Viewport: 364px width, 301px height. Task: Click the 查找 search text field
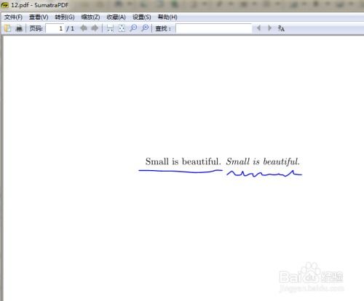click(x=214, y=28)
